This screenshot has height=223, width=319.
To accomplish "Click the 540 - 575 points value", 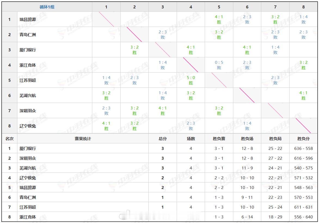I will click(x=303, y=168).
